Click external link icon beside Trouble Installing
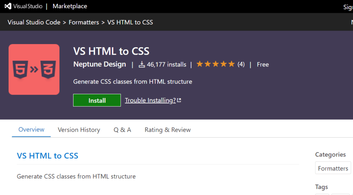 pyautogui.click(x=179, y=100)
